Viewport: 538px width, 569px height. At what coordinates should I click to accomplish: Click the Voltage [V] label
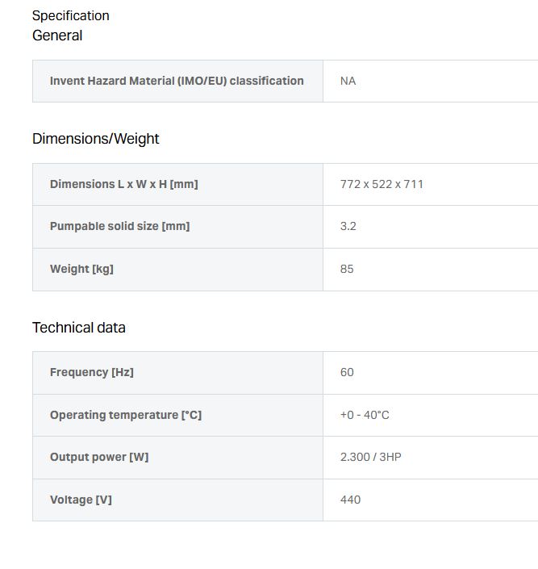coord(81,500)
